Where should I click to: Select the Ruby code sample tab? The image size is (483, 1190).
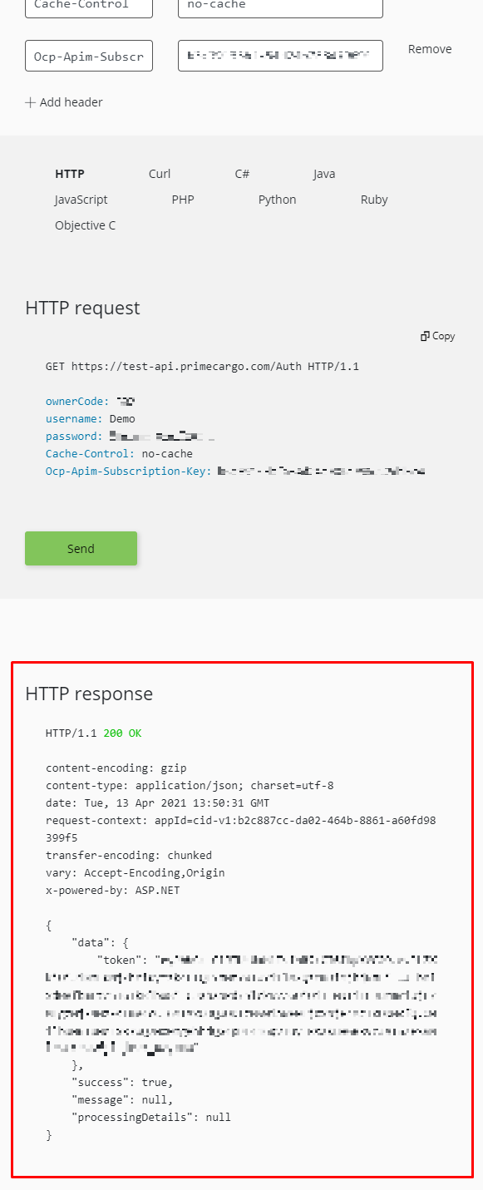click(x=374, y=200)
